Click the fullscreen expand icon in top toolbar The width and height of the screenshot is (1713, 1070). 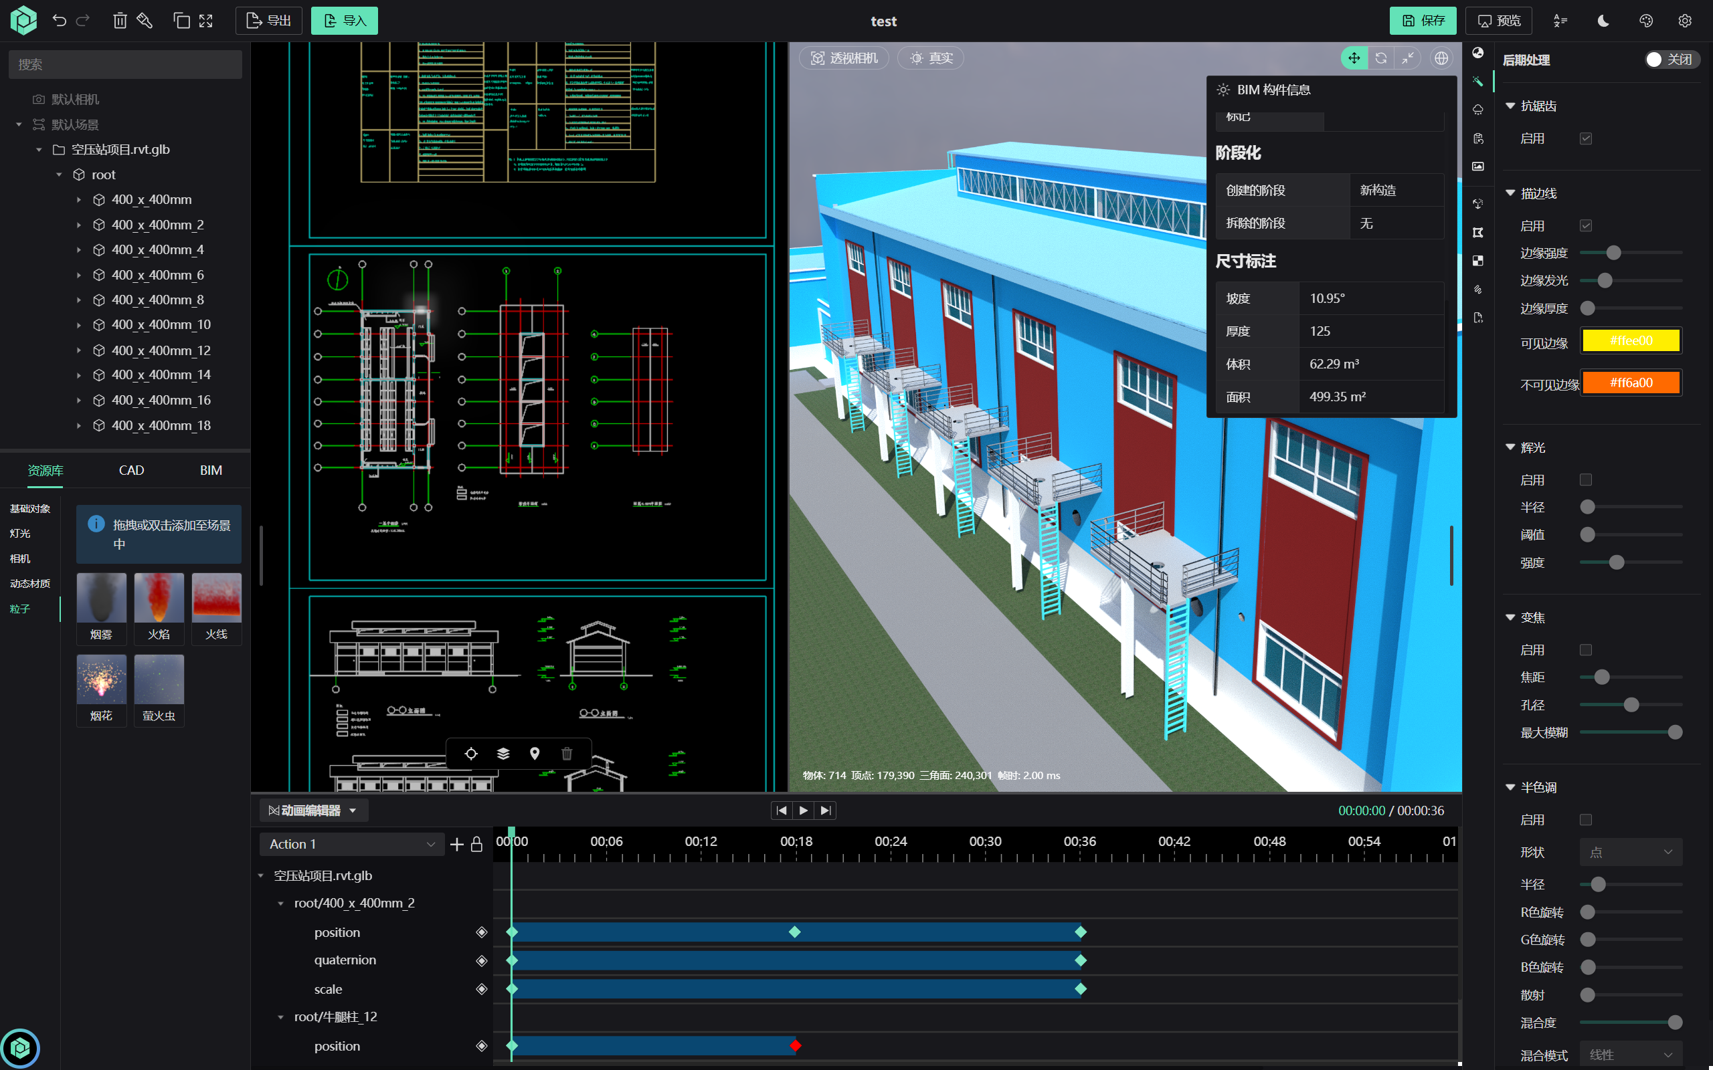(206, 21)
